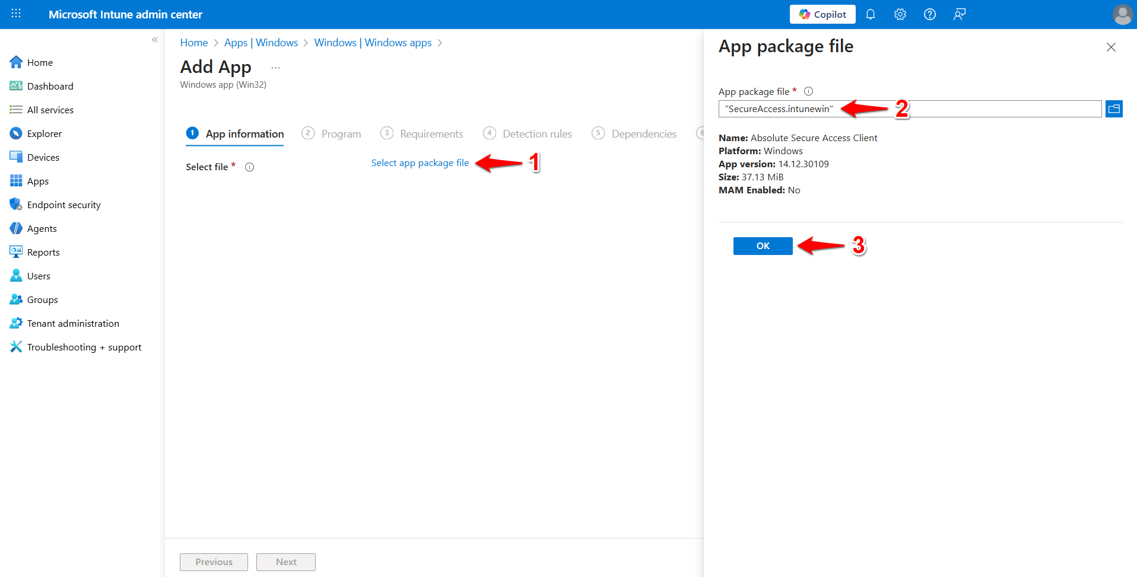The image size is (1137, 577).
Task: Confirm with the OK button
Action: click(763, 246)
